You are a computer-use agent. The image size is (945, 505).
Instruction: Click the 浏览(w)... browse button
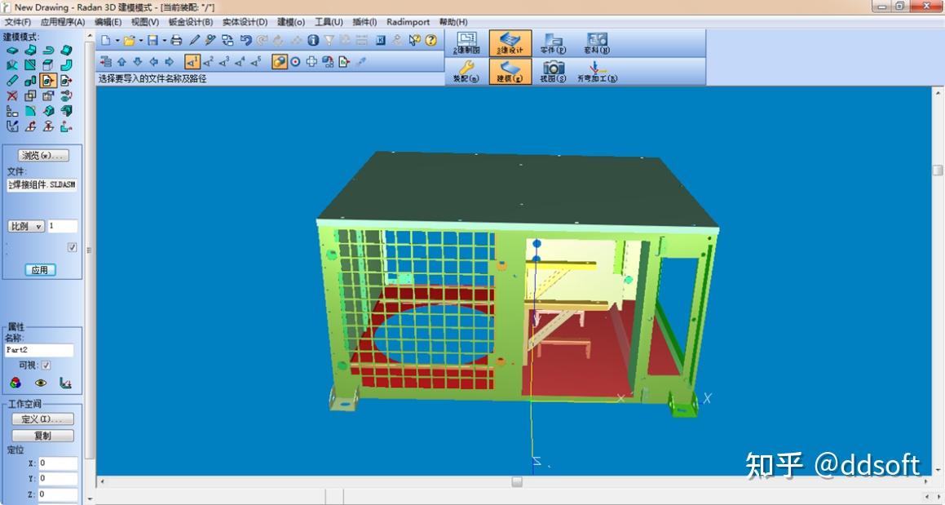(42, 155)
